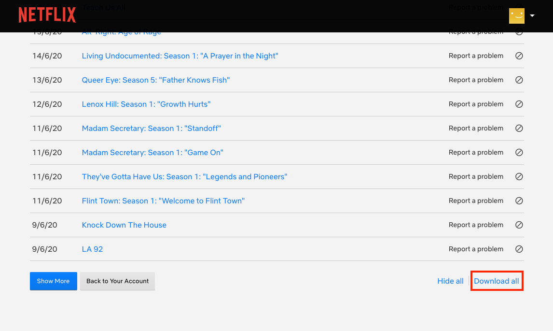Image resolution: width=553 pixels, height=331 pixels.
Task: Report a problem for Flint Town episode
Action: tap(476, 201)
